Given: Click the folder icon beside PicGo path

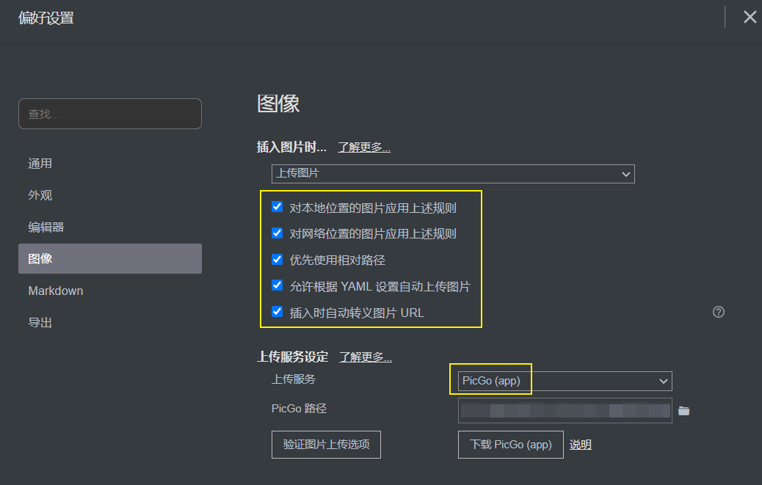Looking at the screenshot, I should point(683,411).
